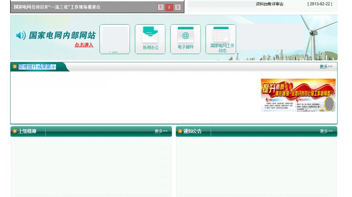
Task: Open the 国家电网工作动态 icon tile
Action: 221,39
